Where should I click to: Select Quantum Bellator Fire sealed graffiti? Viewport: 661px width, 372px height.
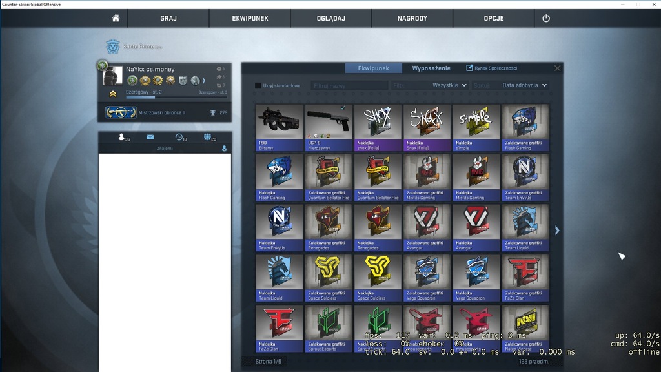pos(329,178)
